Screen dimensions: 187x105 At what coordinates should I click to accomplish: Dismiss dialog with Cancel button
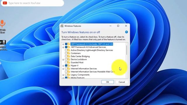(x=122, y=82)
